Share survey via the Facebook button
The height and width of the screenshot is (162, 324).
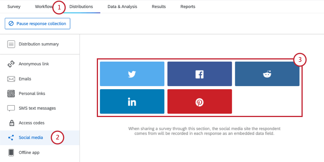pyautogui.click(x=200, y=74)
